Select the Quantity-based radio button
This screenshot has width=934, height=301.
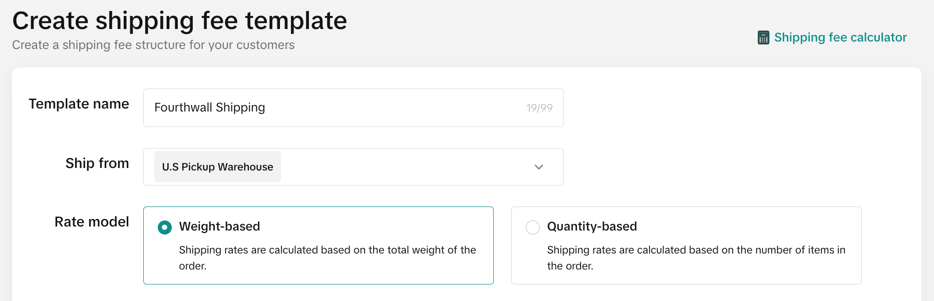coord(533,227)
